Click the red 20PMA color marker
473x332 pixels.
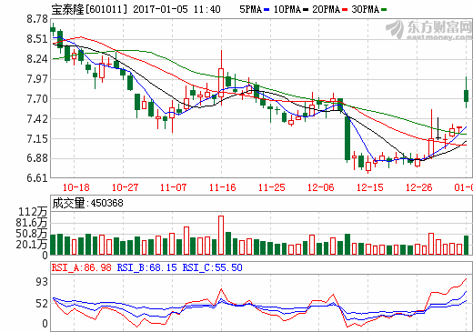click(345, 10)
